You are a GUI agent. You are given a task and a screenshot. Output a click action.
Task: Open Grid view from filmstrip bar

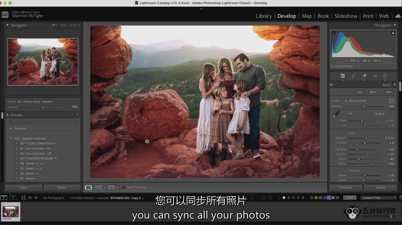point(23,198)
